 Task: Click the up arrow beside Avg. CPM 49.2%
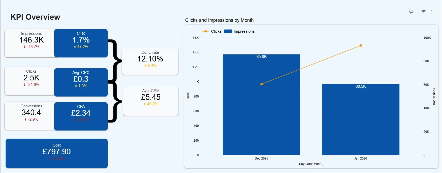coord(145,104)
